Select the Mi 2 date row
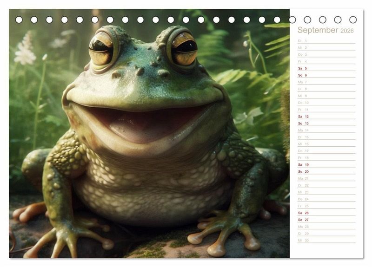The image size is (372, 267). (326, 48)
